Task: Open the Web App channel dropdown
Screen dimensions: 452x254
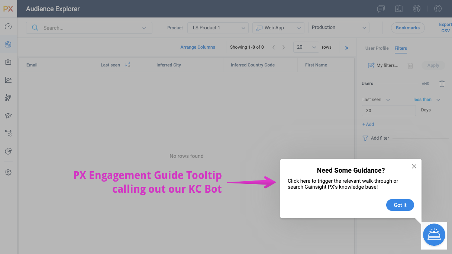Action: pos(278,28)
